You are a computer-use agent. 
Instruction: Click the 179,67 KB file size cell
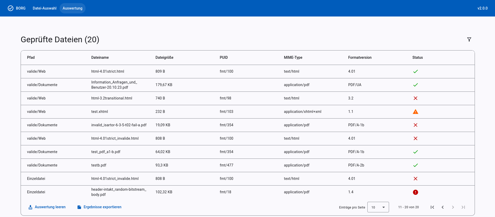164,85
